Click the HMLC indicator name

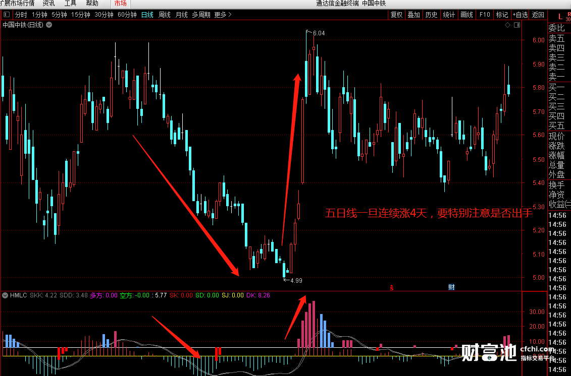pyautogui.click(x=19, y=295)
